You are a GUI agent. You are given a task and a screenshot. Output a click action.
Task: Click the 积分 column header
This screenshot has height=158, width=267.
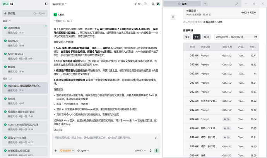(253, 47)
